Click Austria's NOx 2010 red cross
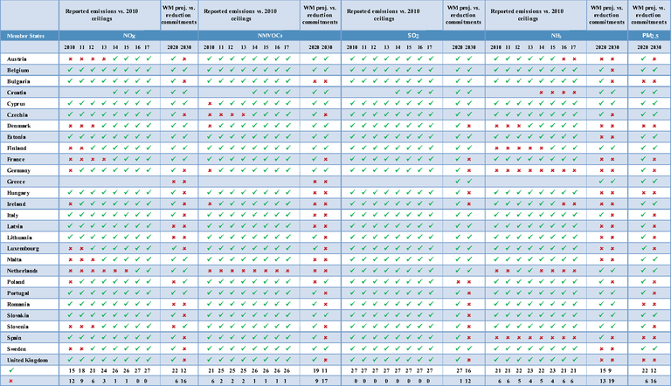 [69, 58]
